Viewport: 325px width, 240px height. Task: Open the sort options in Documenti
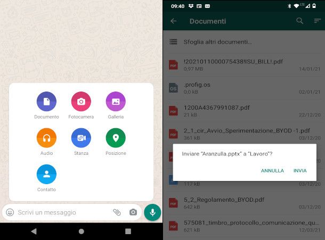click(x=318, y=21)
